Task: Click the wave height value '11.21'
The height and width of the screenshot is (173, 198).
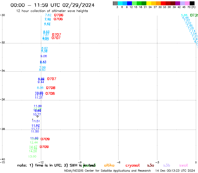Action: point(39,98)
